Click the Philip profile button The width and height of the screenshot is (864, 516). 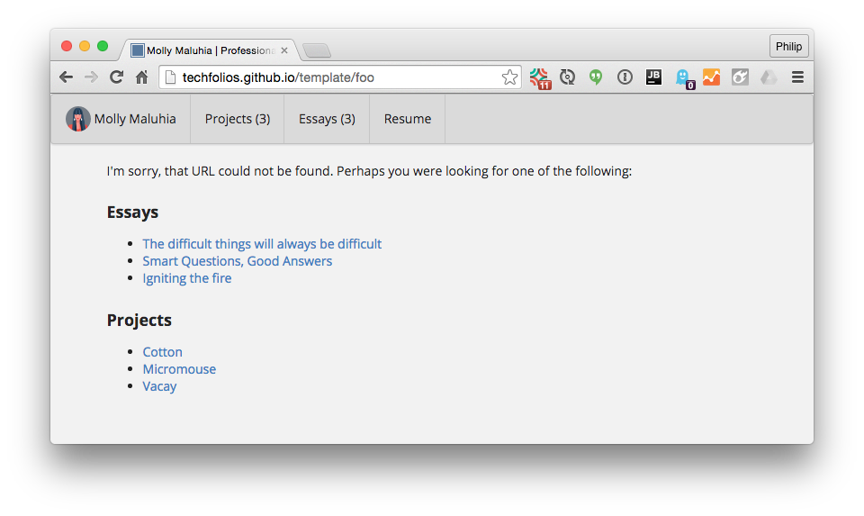pos(788,46)
